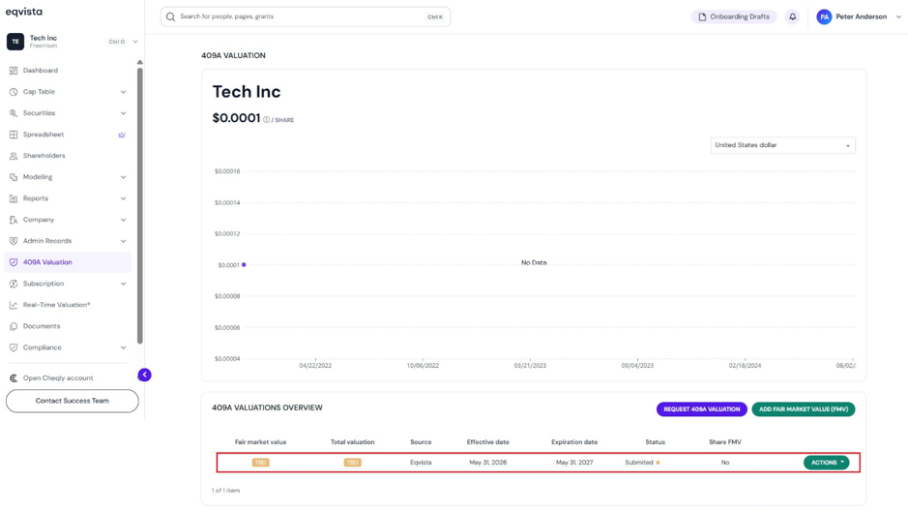Click the sidebar vertical scrollbar
This screenshot has width=908, height=511.
139,206
